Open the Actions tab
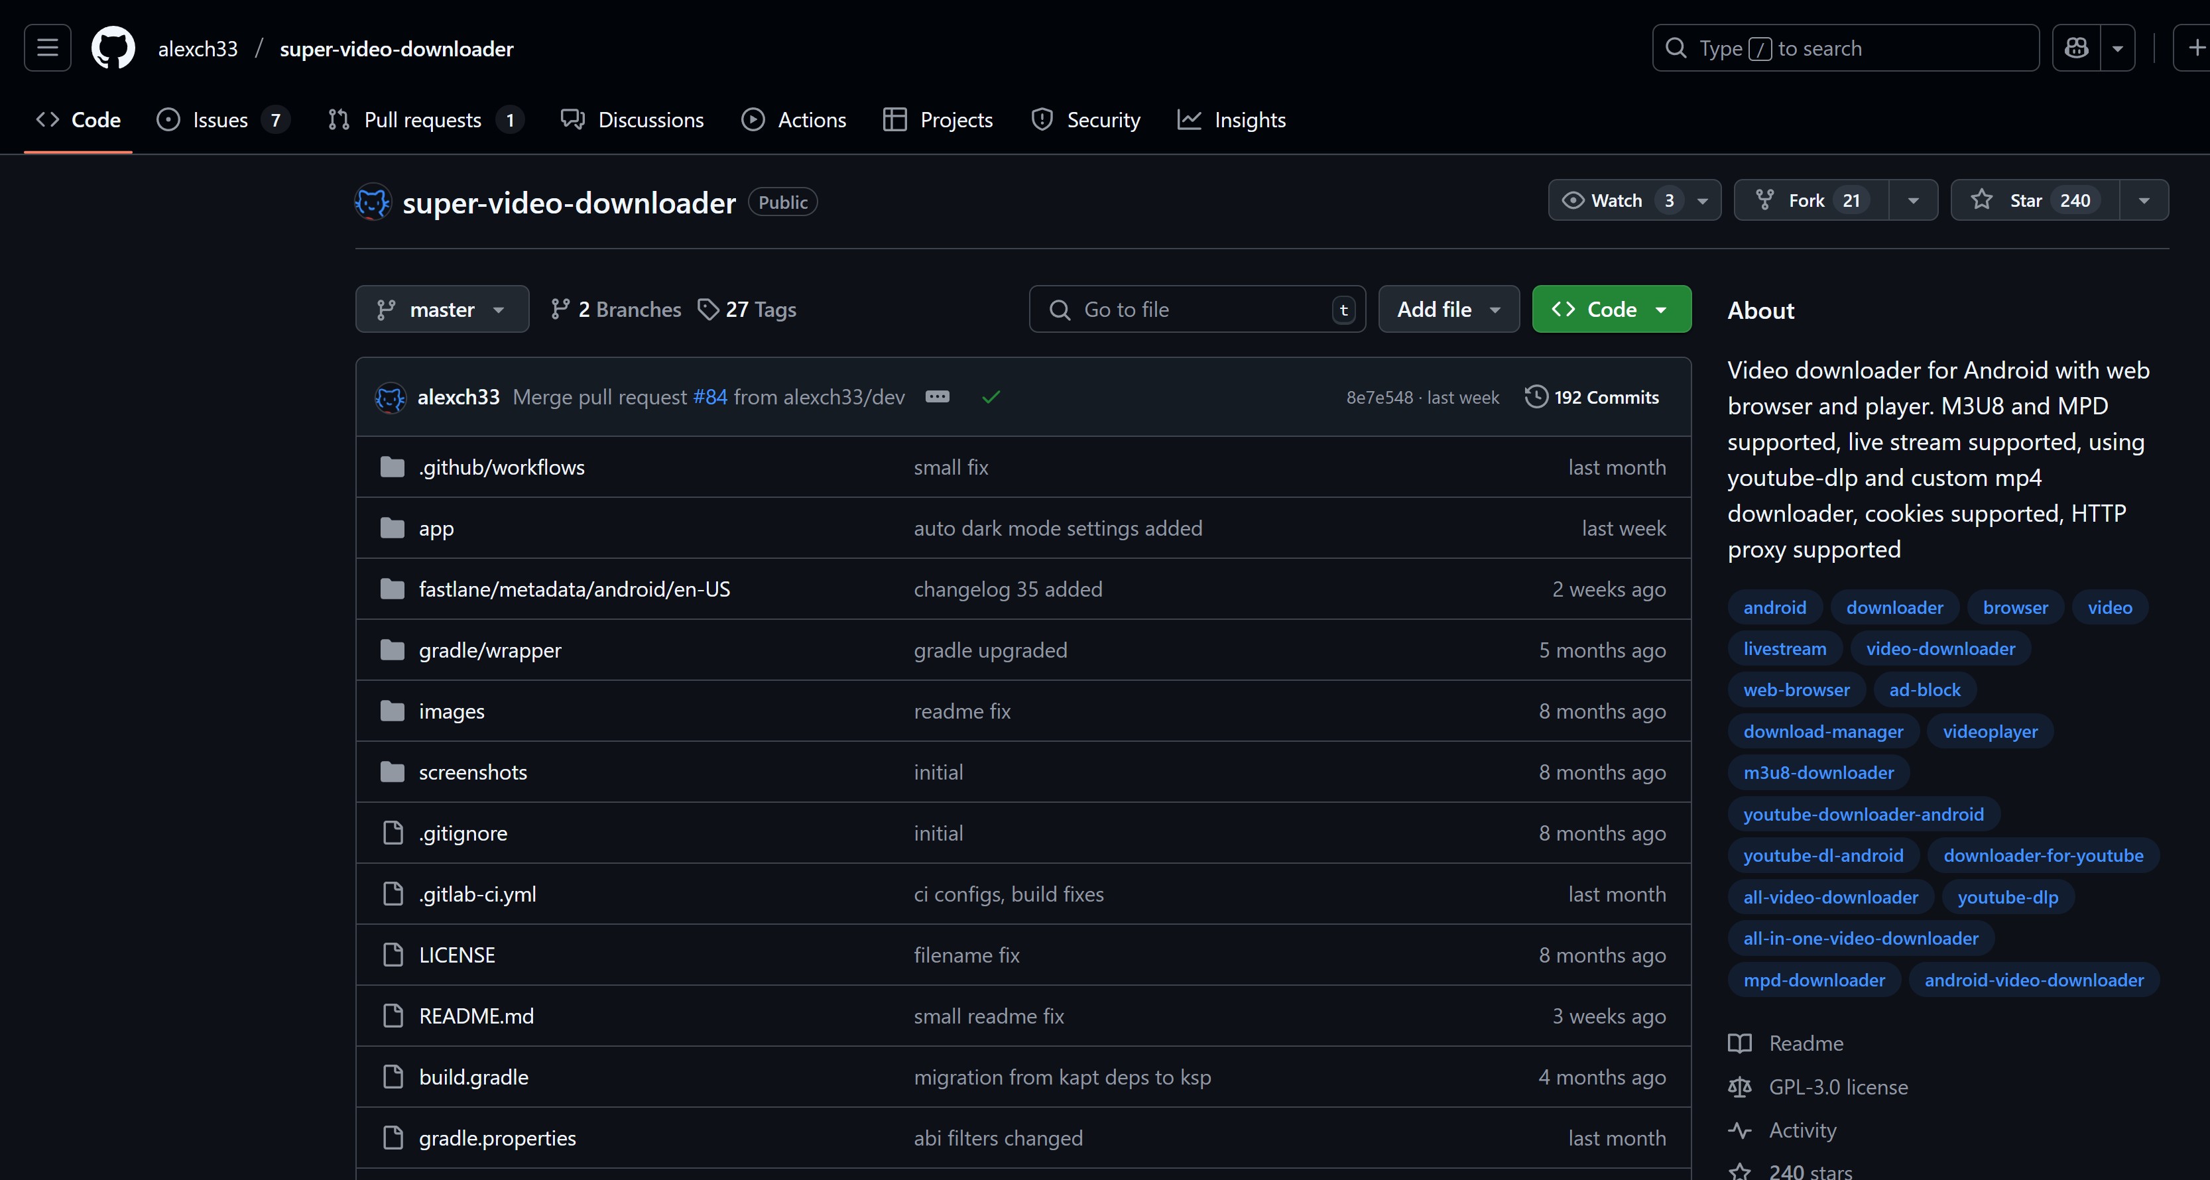 794,120
